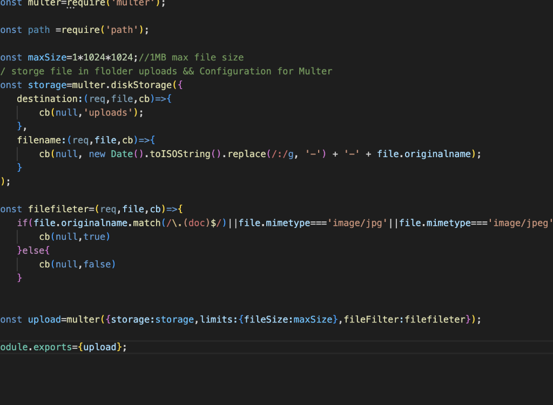Click the 1MB max file size comment
553x405 pixels.
(194, 57)
